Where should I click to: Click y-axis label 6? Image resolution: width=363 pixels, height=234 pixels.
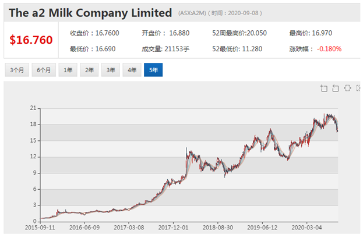pos(35,189)
